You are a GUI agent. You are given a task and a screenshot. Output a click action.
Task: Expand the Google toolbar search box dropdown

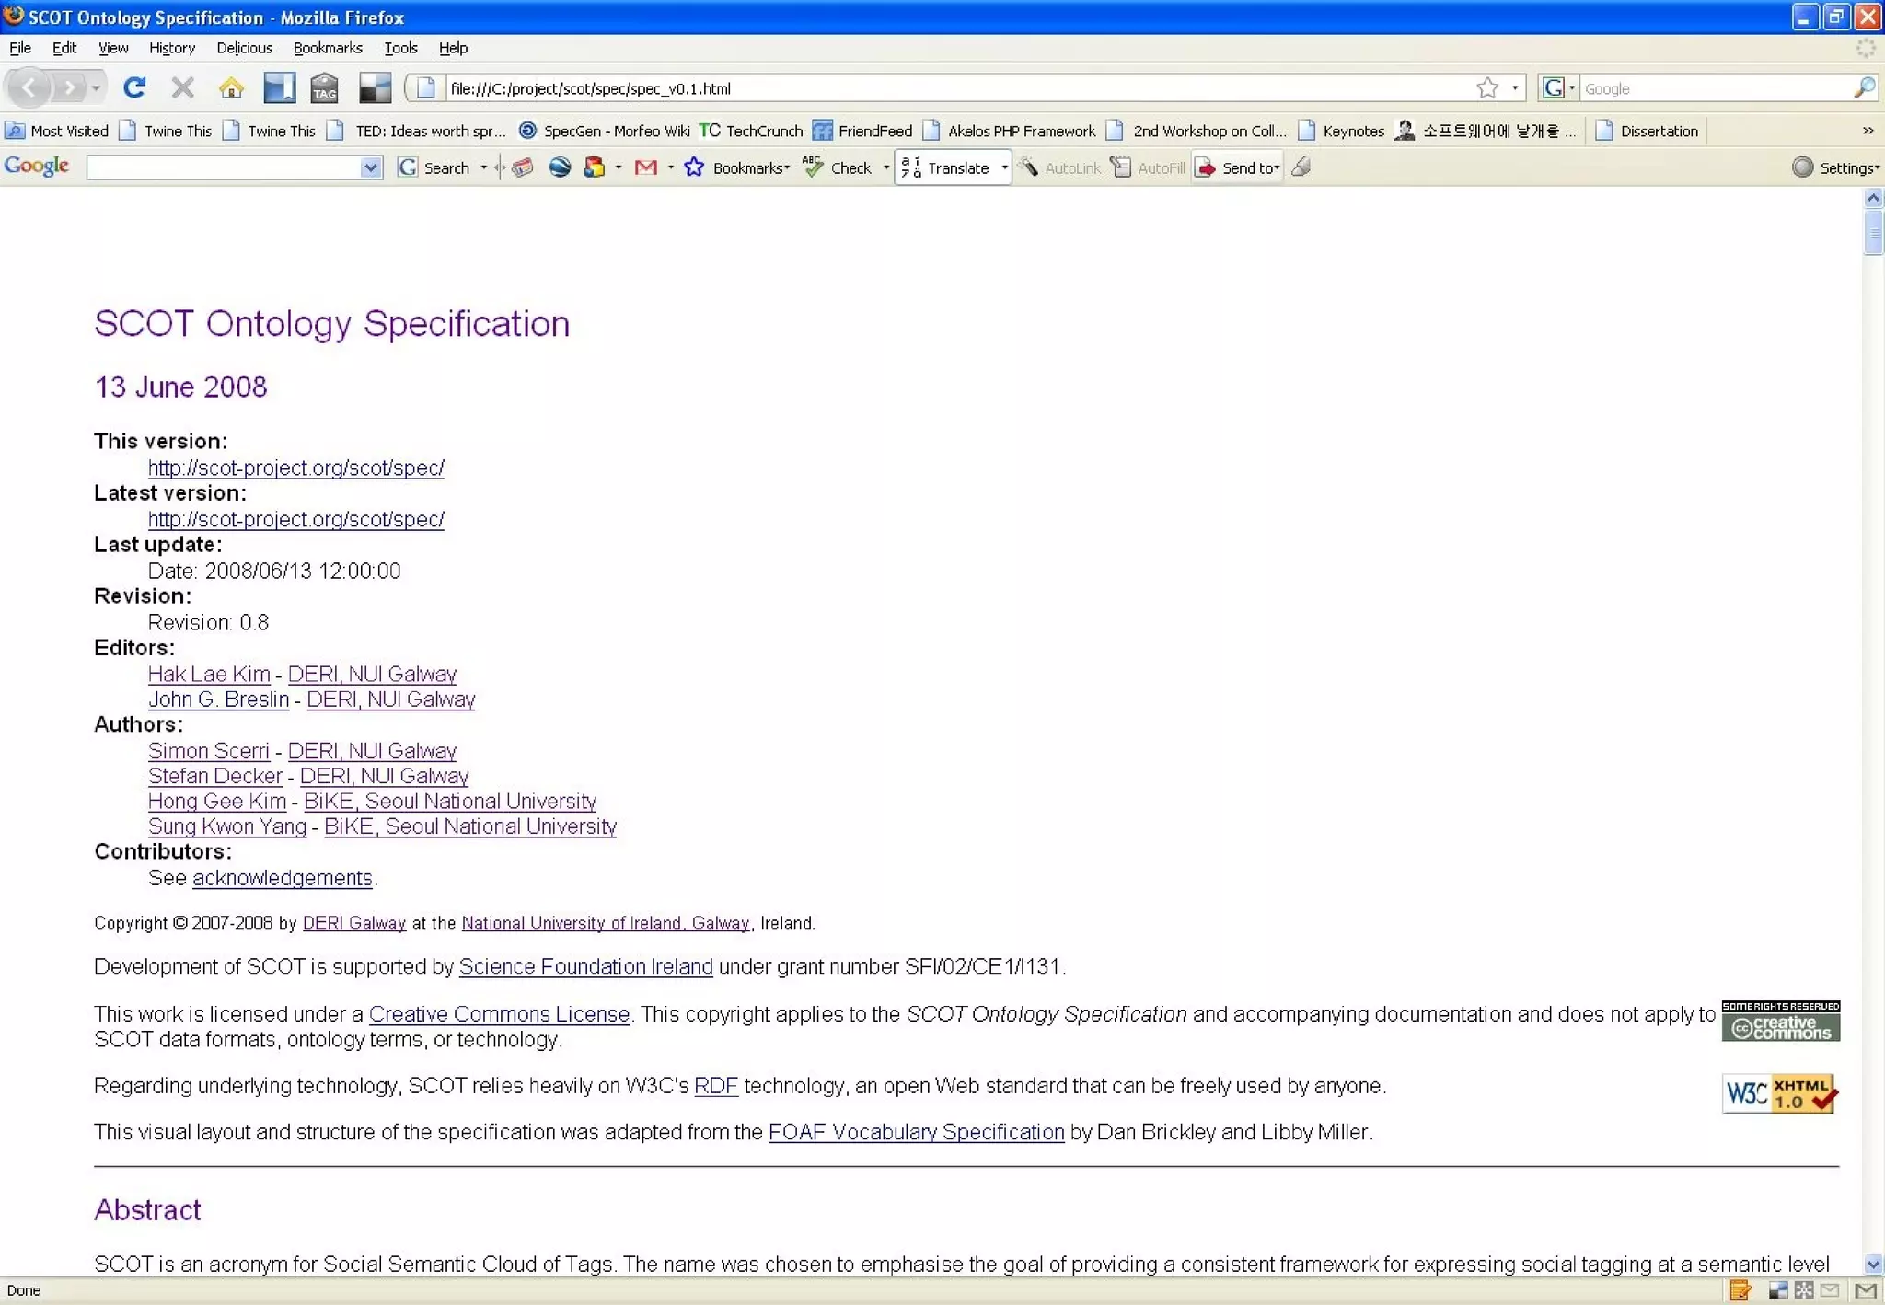click(370, 167)
